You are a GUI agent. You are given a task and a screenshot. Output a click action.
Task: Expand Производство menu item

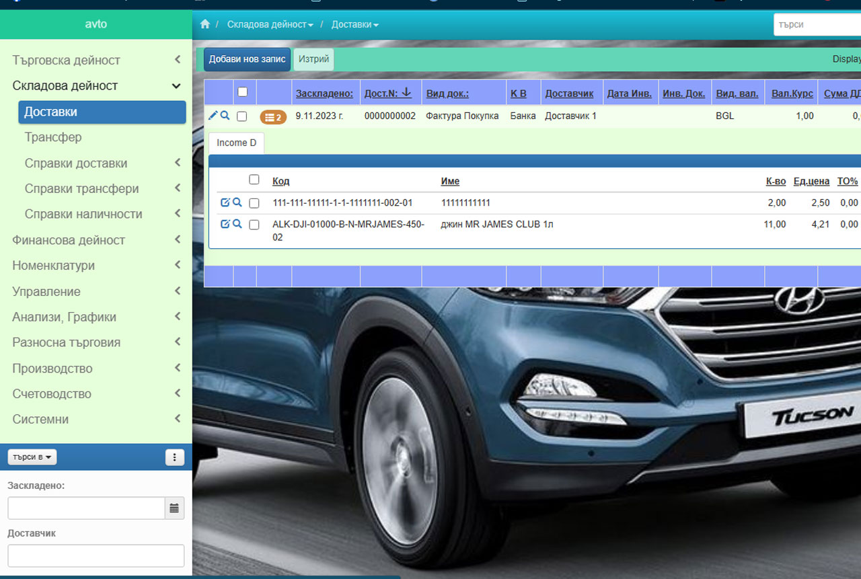(x=96, y=369)
